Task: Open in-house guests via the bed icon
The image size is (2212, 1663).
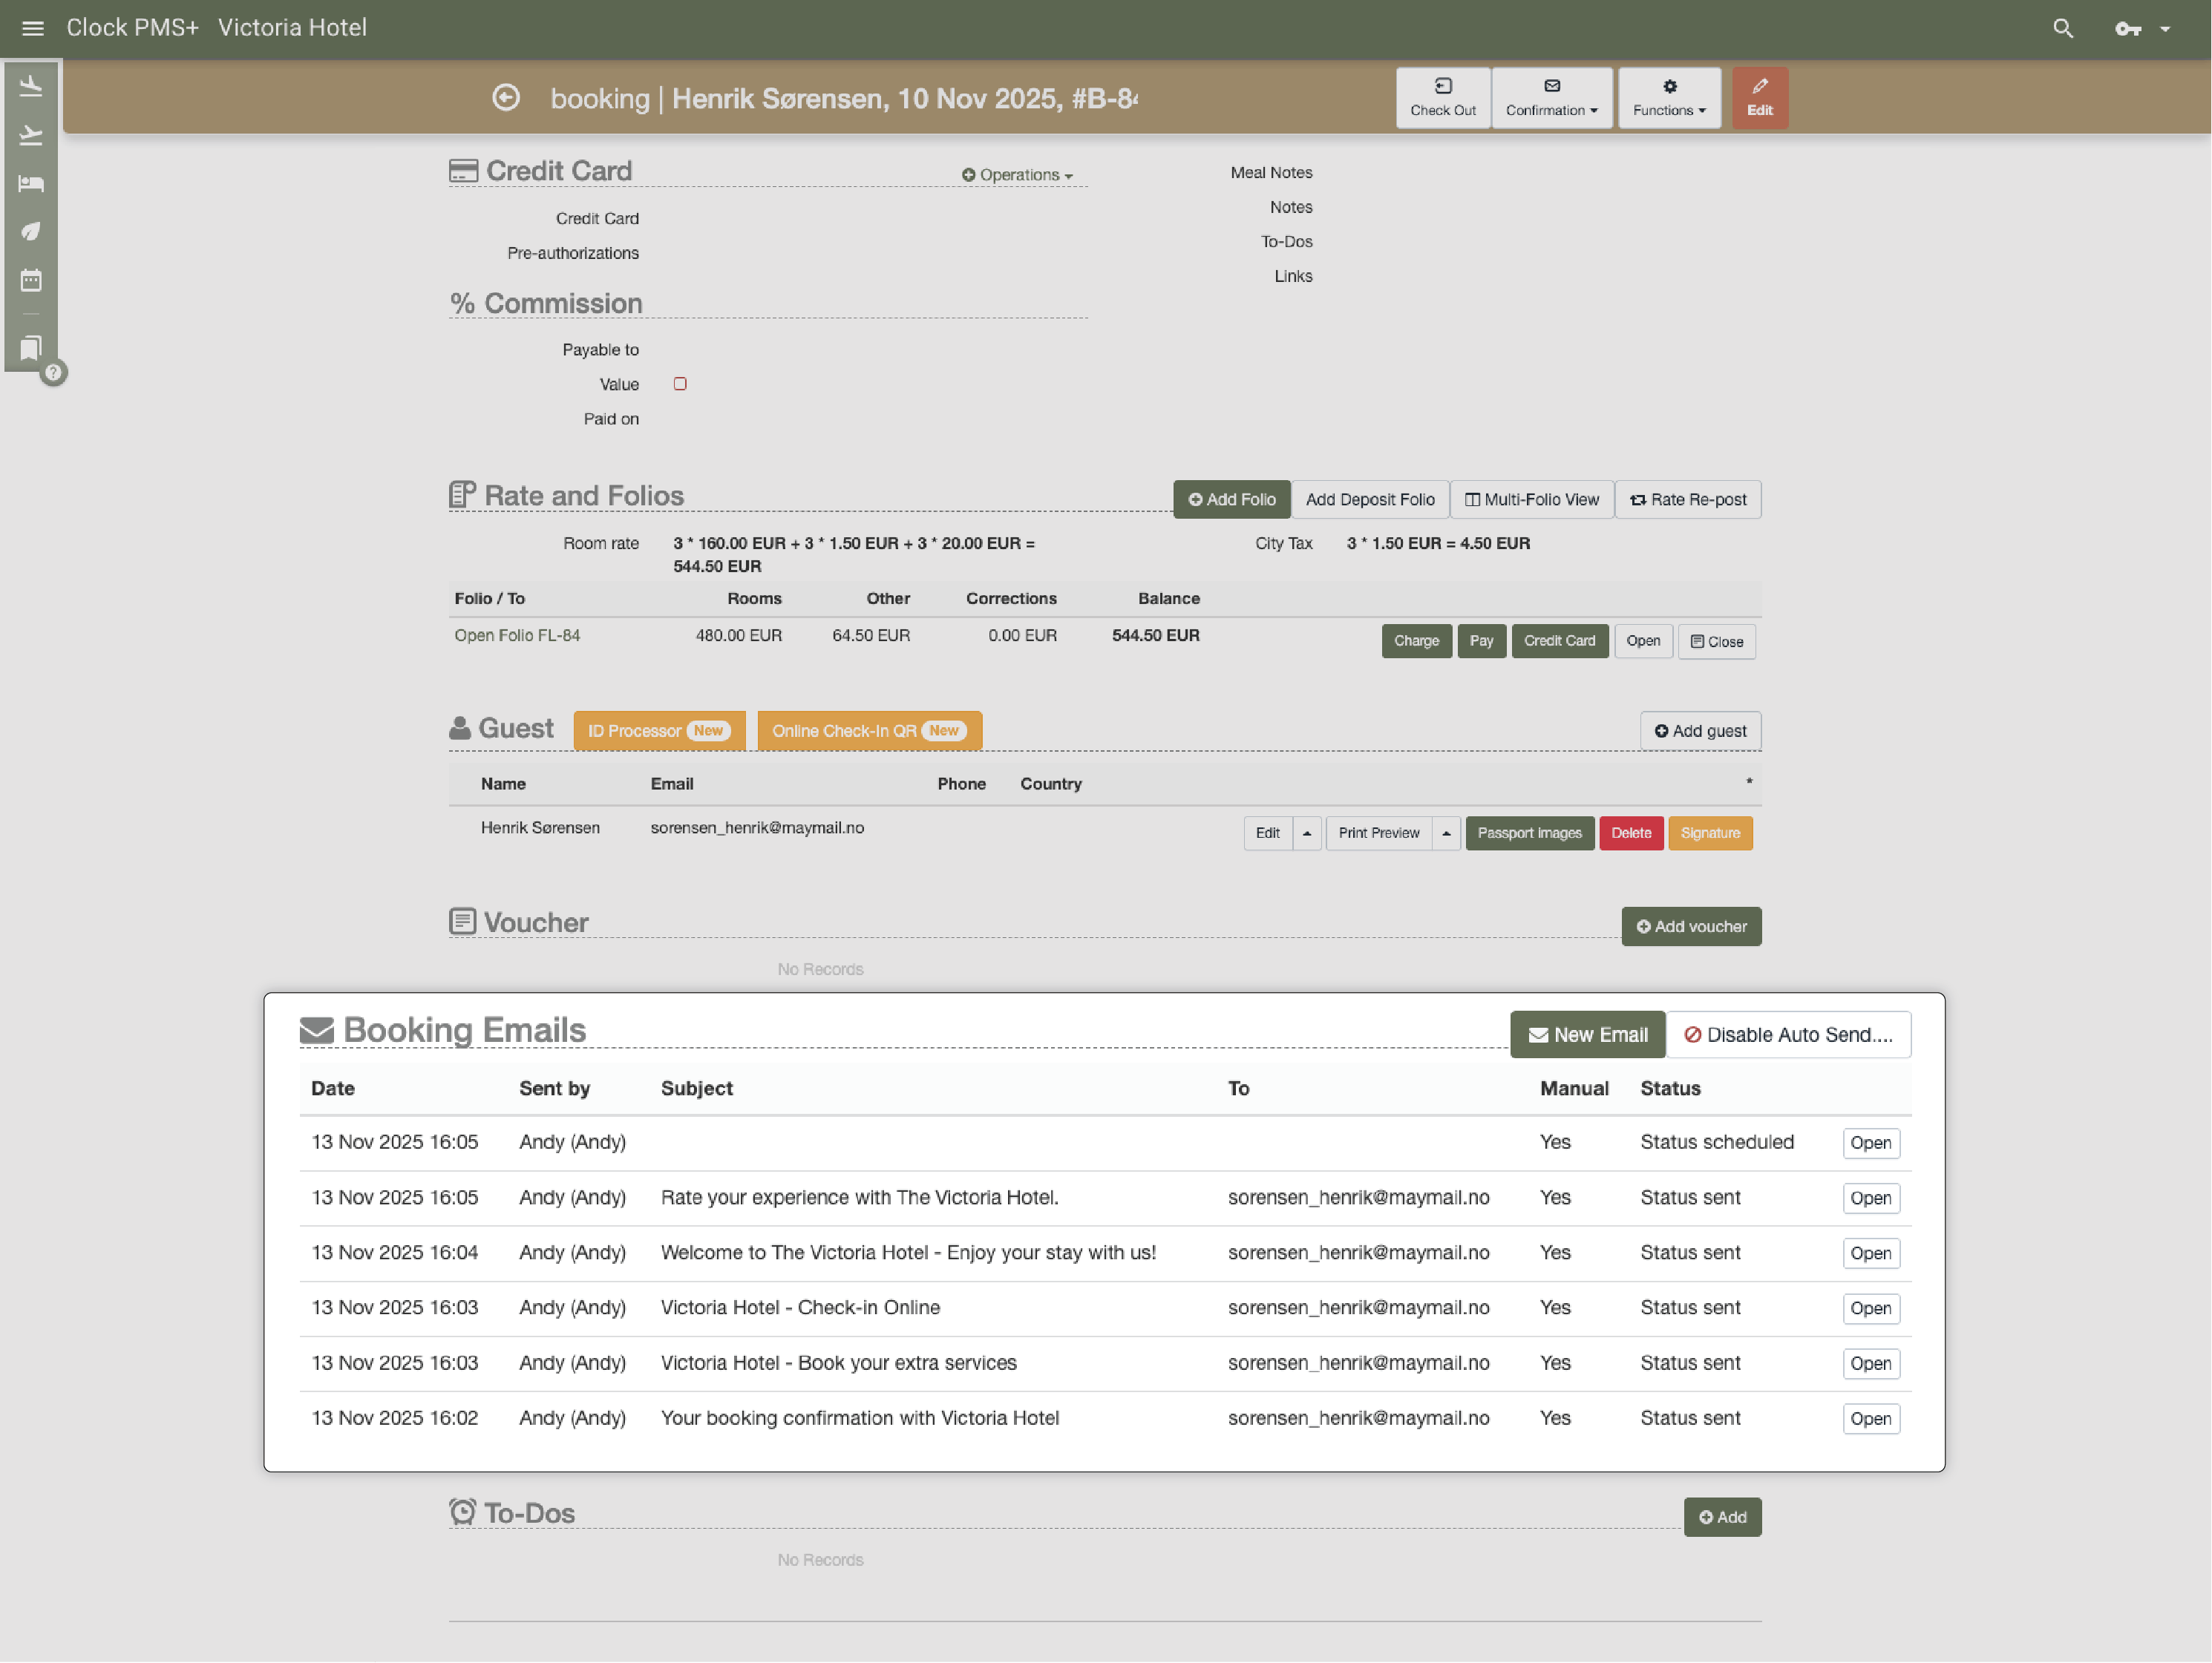Action: click(31, 183)
